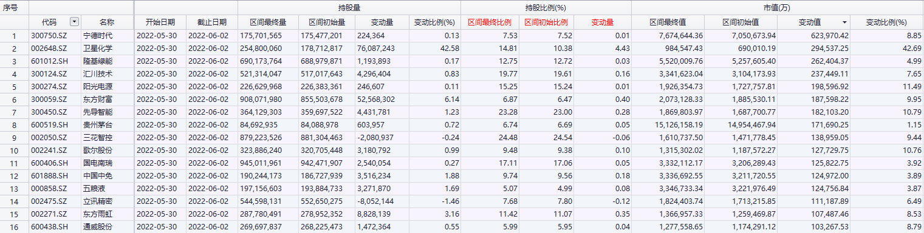Click the red 区间最终比例 column header
This screenshot has width=924, height=233.
pos(489,22)
